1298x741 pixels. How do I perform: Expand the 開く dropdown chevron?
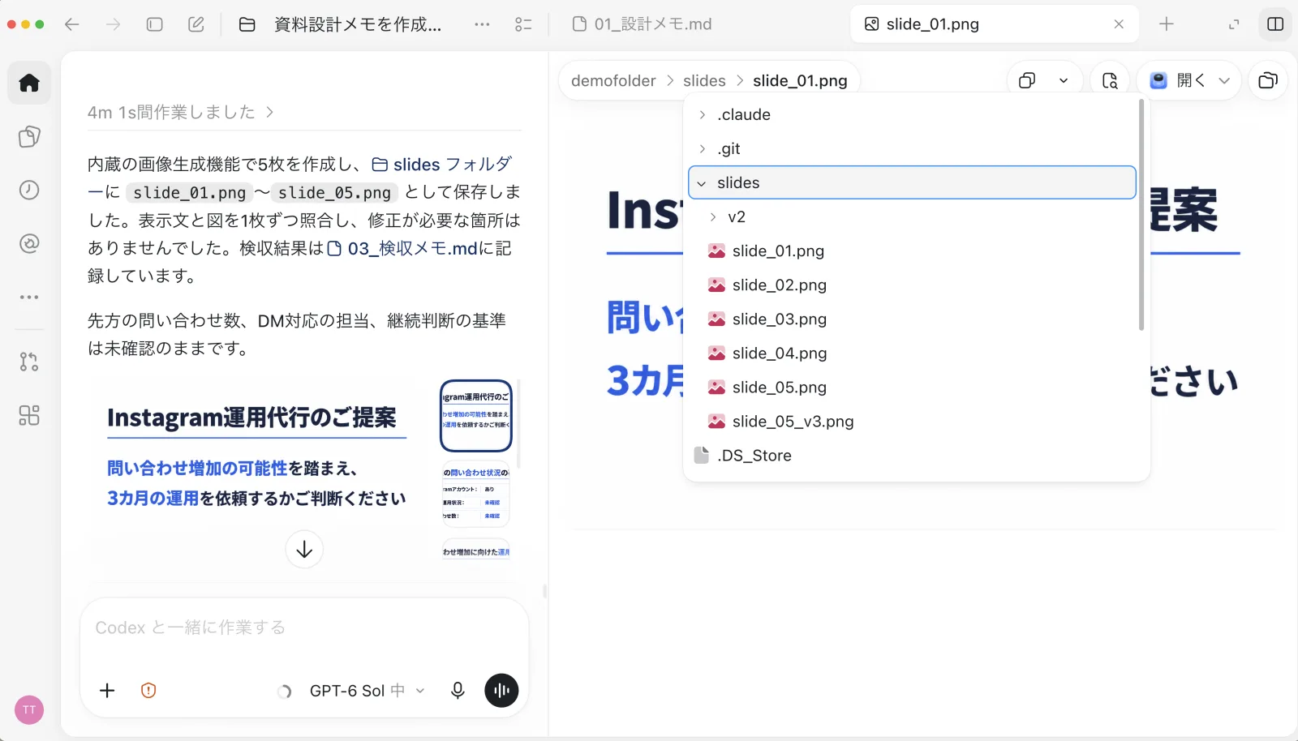click(x=1224, y=80)
